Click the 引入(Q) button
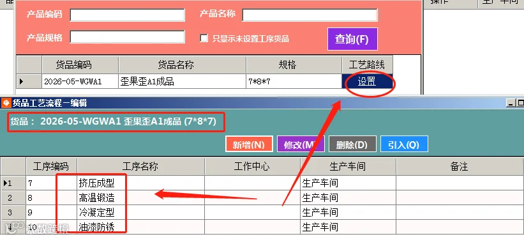Screen dimensions: 524x239 pos(404,144)
